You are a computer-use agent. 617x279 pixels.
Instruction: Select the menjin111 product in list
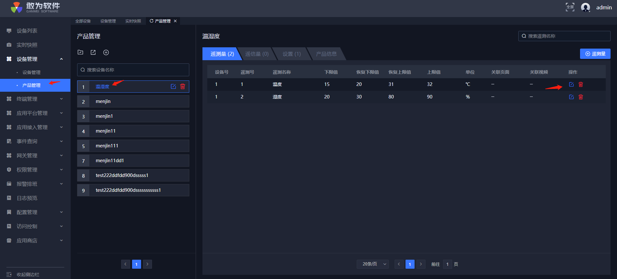(x=133, y=146)
